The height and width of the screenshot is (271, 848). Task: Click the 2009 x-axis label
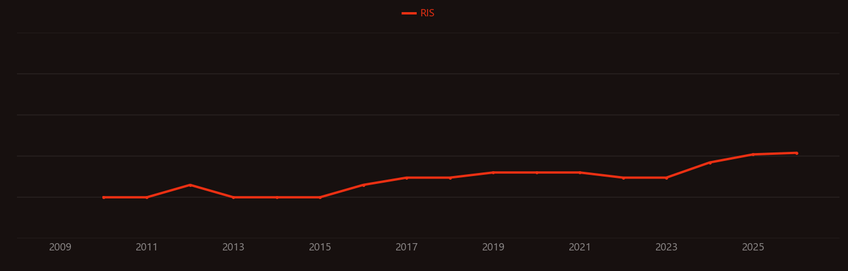click(60, 247)
